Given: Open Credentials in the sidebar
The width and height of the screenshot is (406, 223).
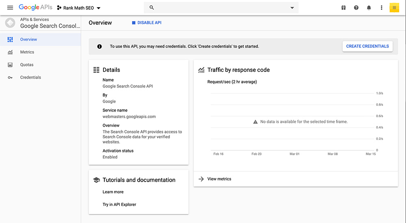Looking at the screenshot, I should point(30,77).
